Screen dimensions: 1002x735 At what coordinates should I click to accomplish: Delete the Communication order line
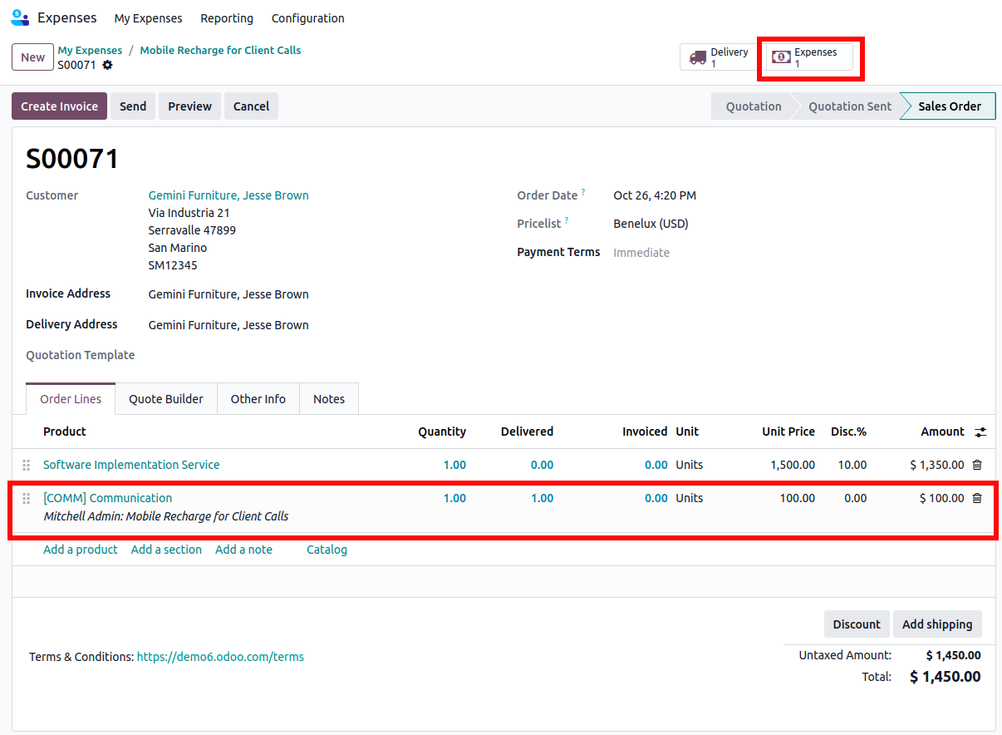click(x=977, y=499)
